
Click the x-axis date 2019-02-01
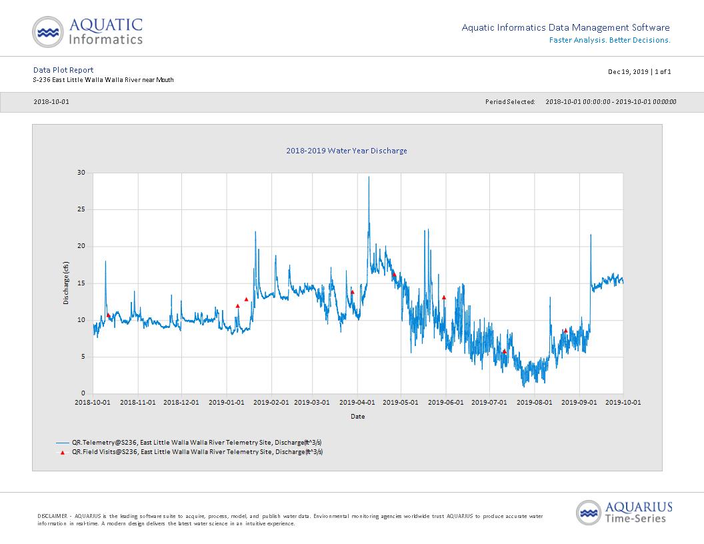[271, 402]
